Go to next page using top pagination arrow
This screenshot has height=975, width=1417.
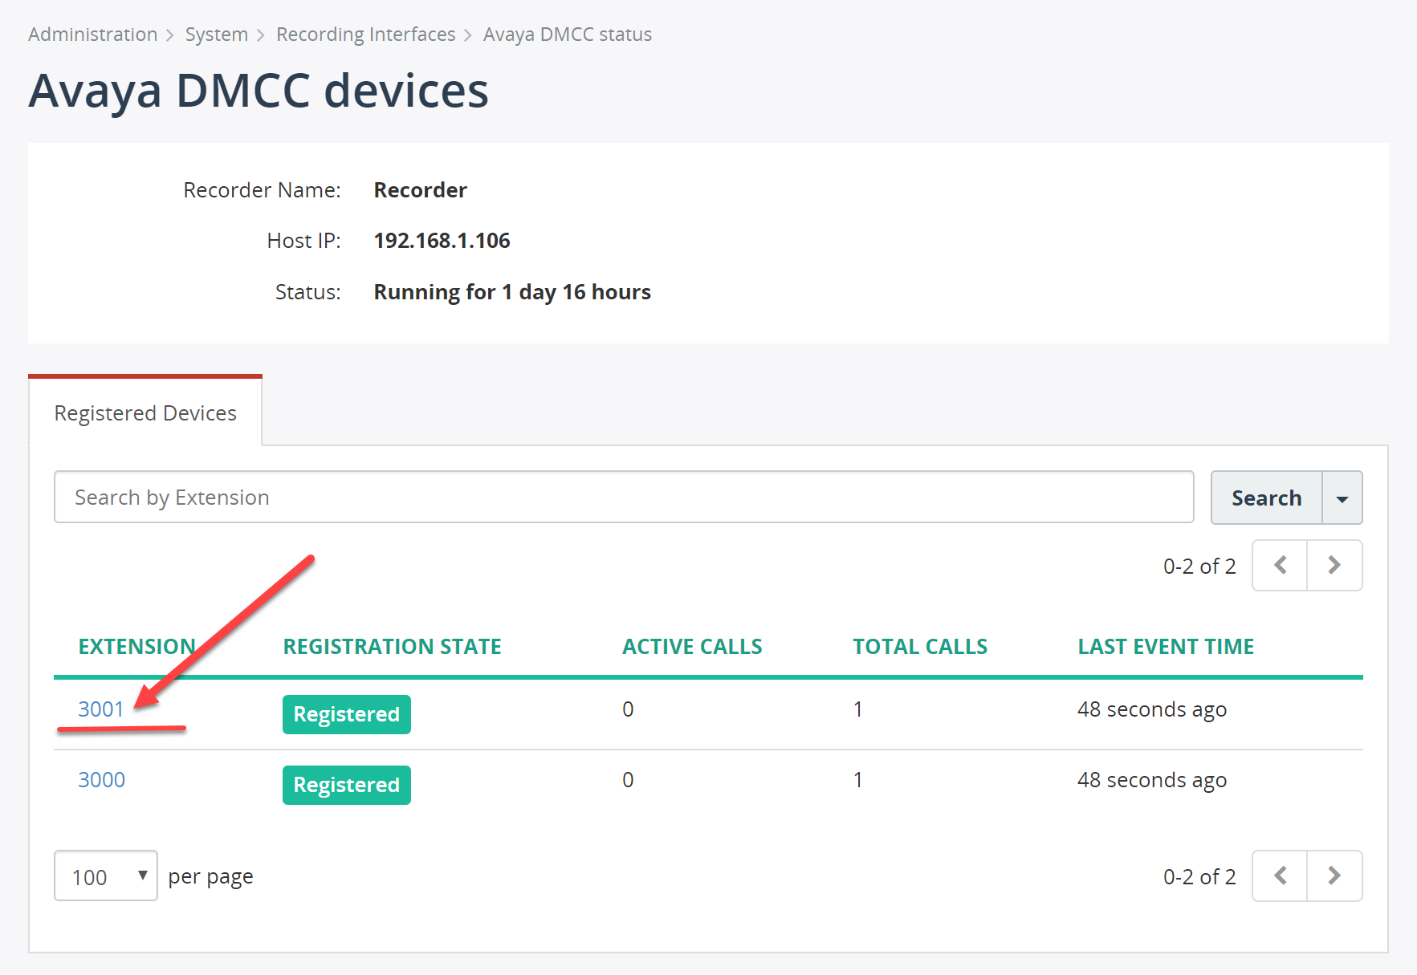click(x=1334, y=565)
